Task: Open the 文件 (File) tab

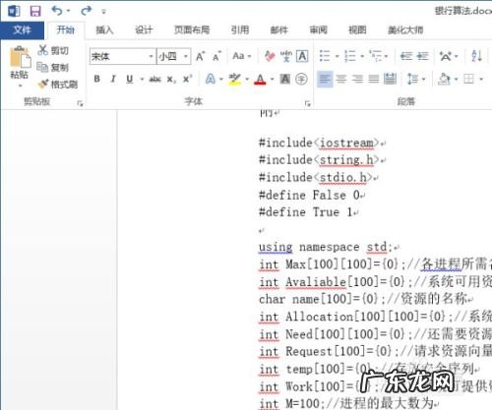Action: coord(22,30)
